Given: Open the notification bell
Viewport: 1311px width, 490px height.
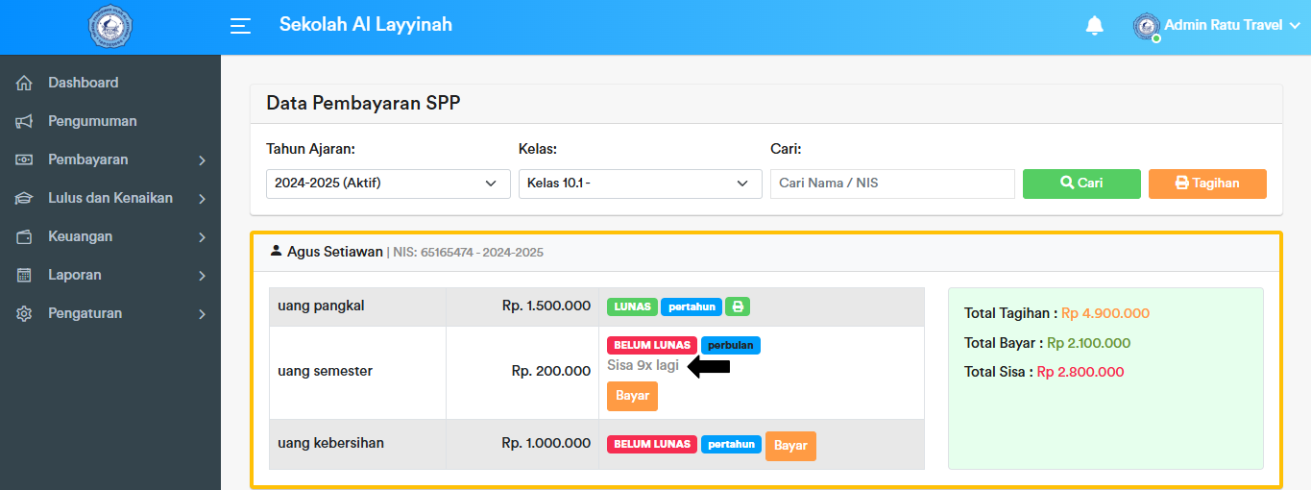Looking at the screenshot, I should pos(1094,26).
